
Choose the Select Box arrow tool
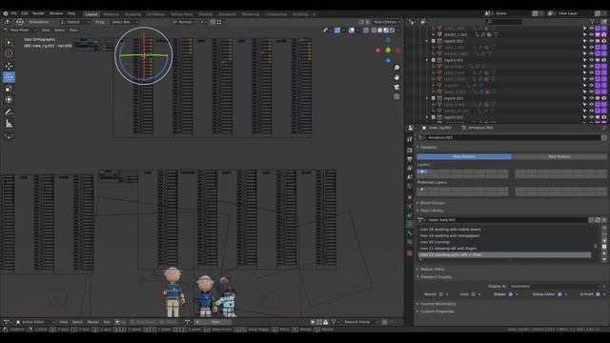click(9, 42)
